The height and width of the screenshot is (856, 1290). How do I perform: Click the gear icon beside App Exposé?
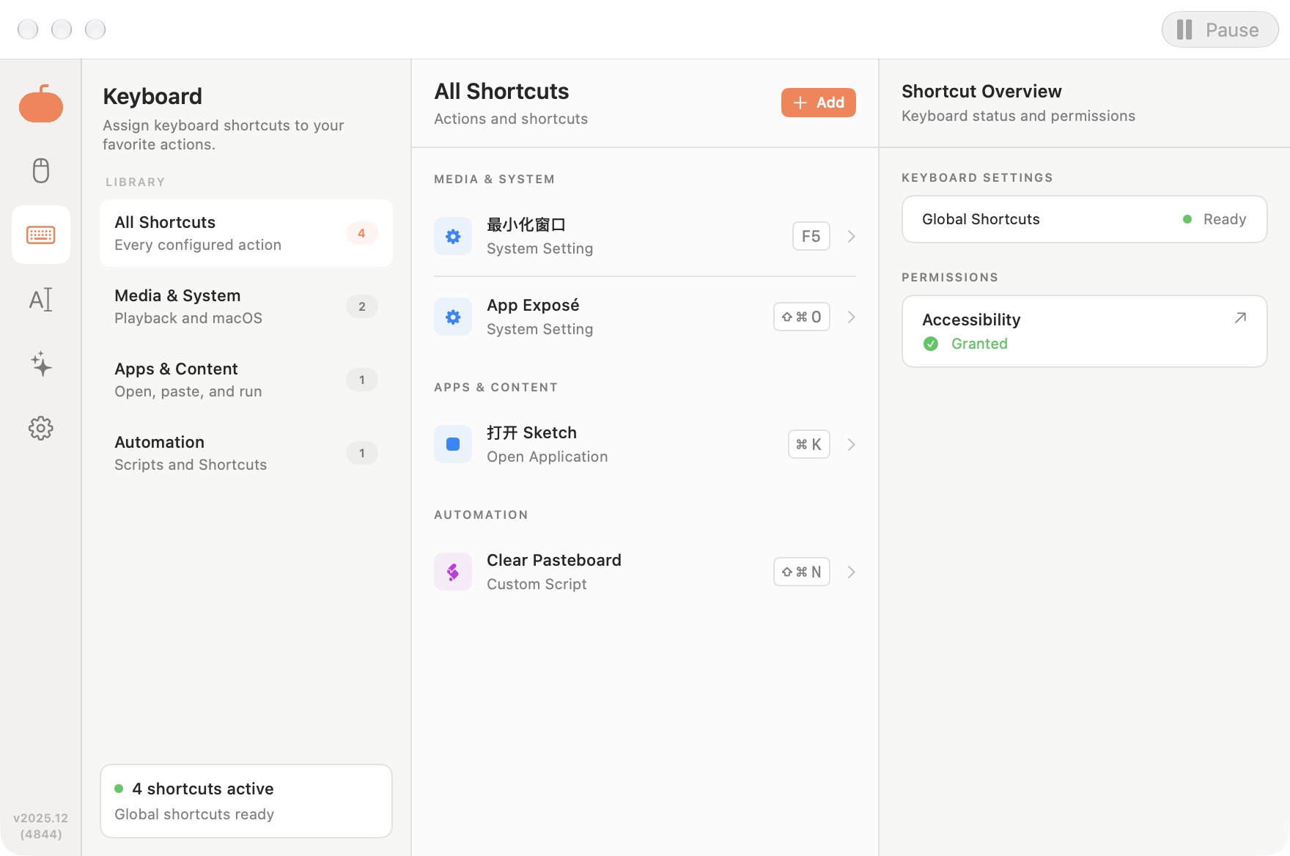pyautogui.click(x=453, y=317)
